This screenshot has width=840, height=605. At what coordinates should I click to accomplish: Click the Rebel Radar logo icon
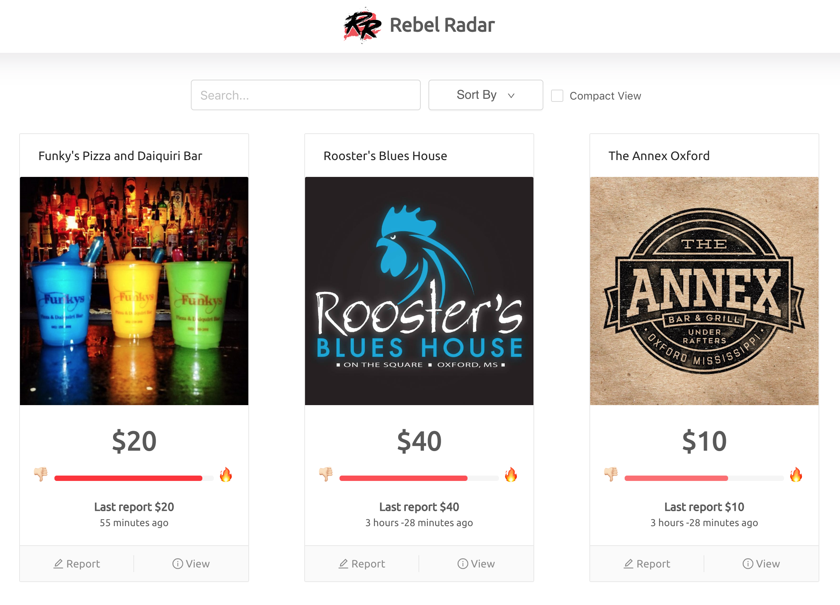362,25
